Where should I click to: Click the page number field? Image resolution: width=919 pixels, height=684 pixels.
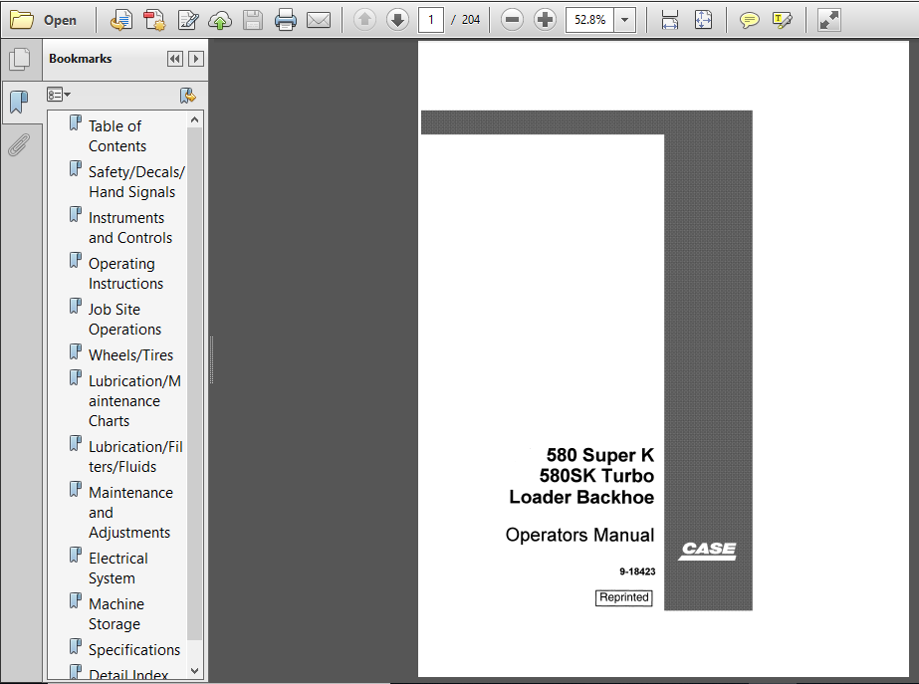(x=431, y=20)
